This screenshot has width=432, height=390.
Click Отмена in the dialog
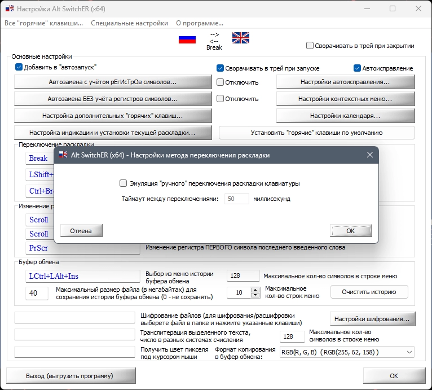(81, 231)
